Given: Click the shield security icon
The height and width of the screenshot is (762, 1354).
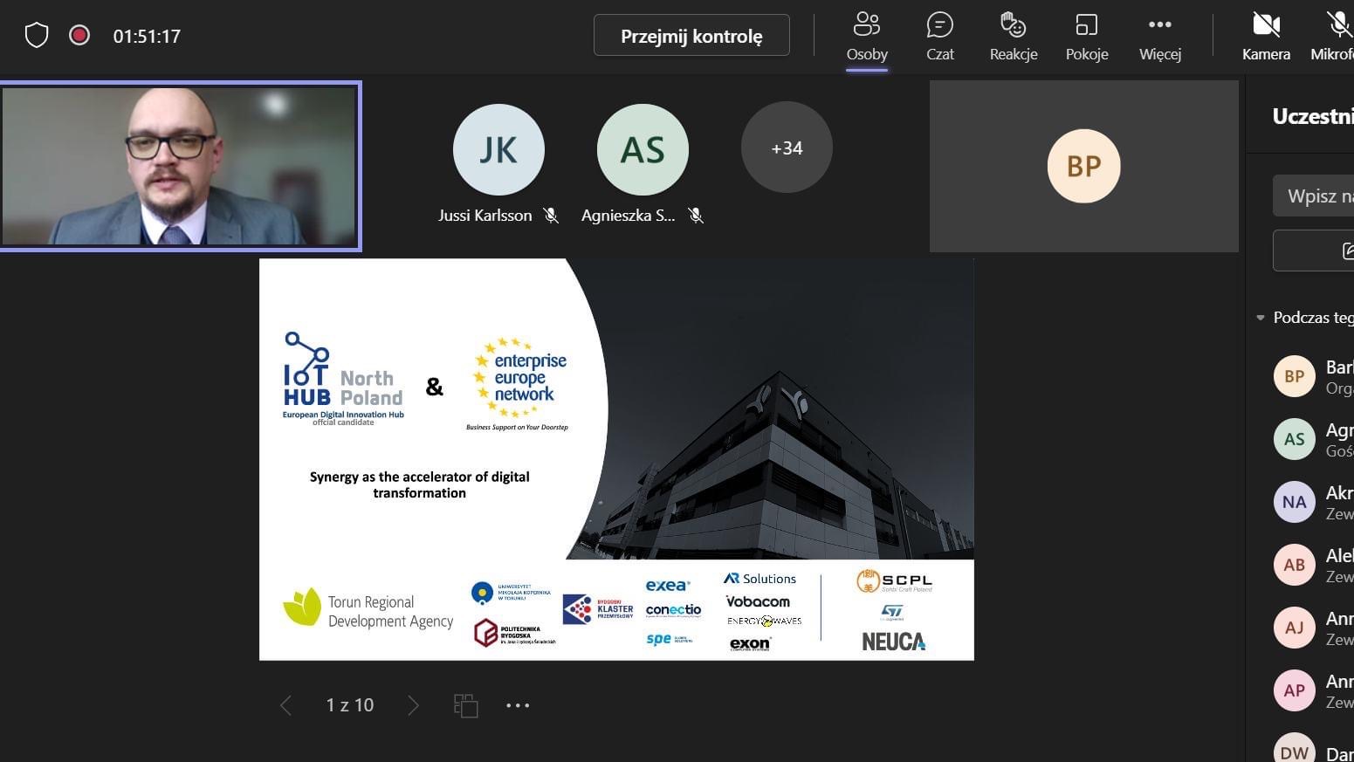Looking at the screenshot, I should 37,36.
